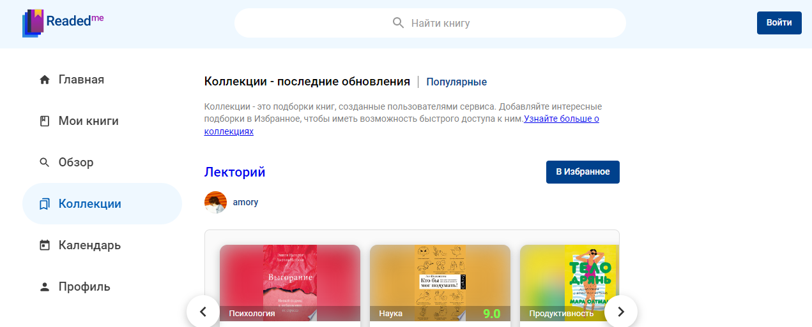Click the magnifier icon beside Обзор
The height and width of the screenshot is (327, 812).
[x=45, y=163]
